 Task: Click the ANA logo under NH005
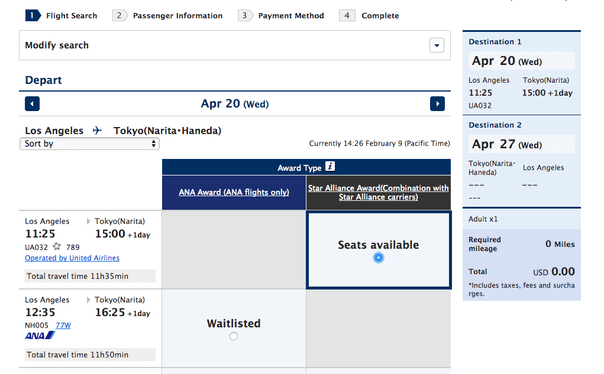pos(40,336)
